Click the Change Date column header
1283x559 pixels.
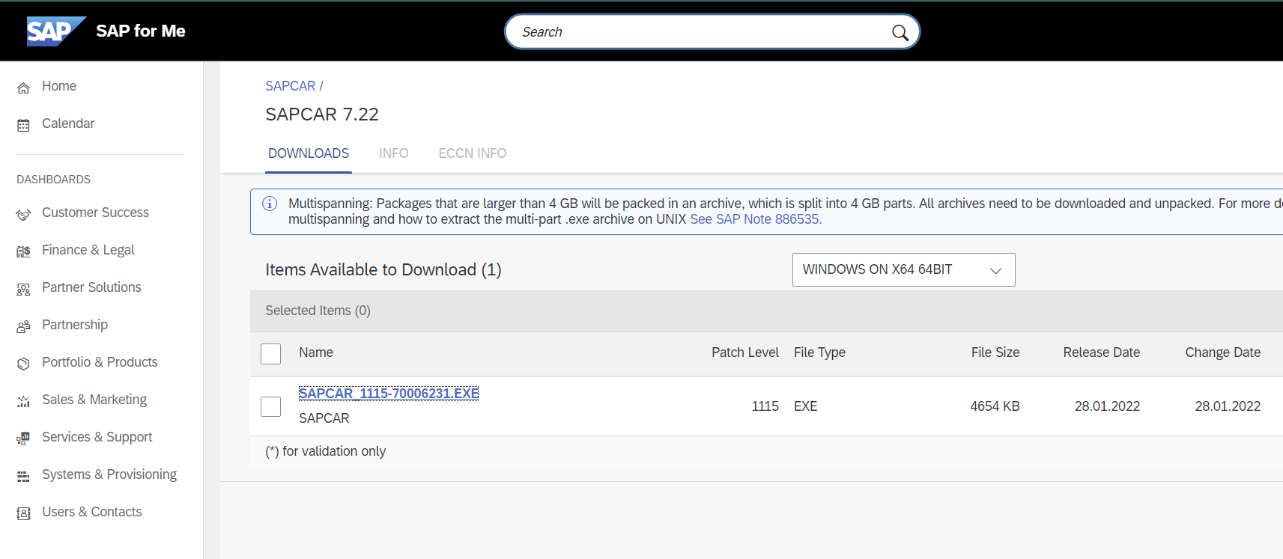[1223, 352]
